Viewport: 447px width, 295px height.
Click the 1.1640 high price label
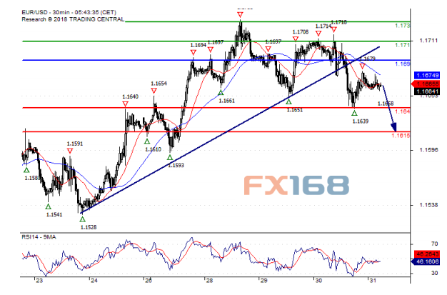click(130, 96)
